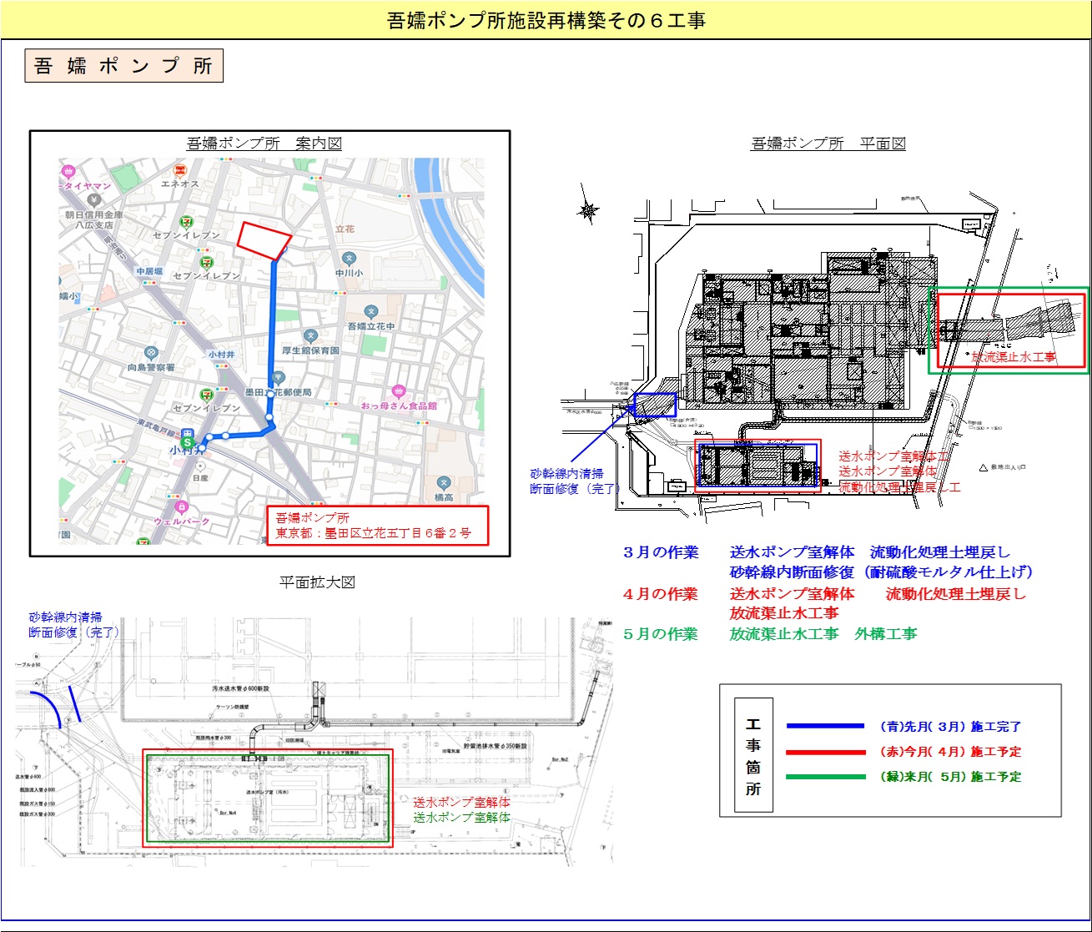This screenshot has height=932, width=1092.
Task: Click the red address box 墨田区立花五丁目6番2号
Action: coord(377,526)
